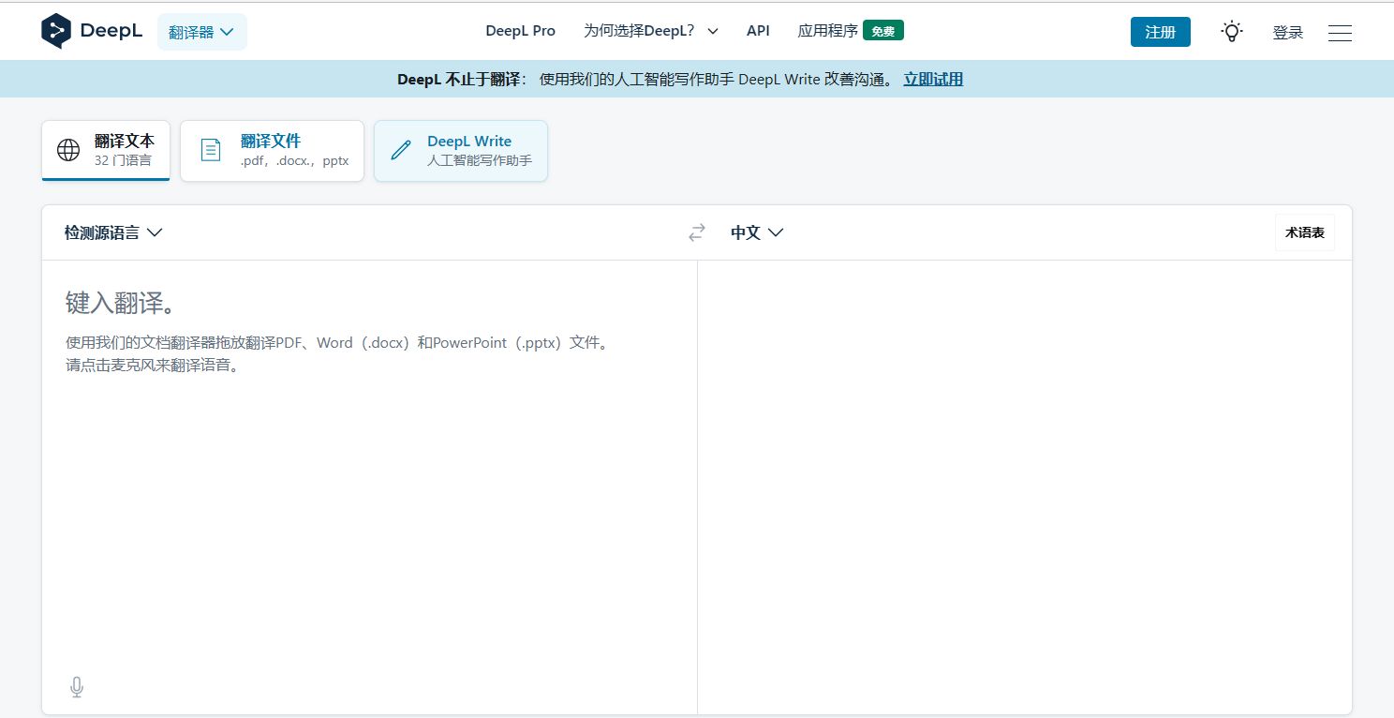Swap source and target languages
This screenshot has height=718, width=1394.
(697, 232)
